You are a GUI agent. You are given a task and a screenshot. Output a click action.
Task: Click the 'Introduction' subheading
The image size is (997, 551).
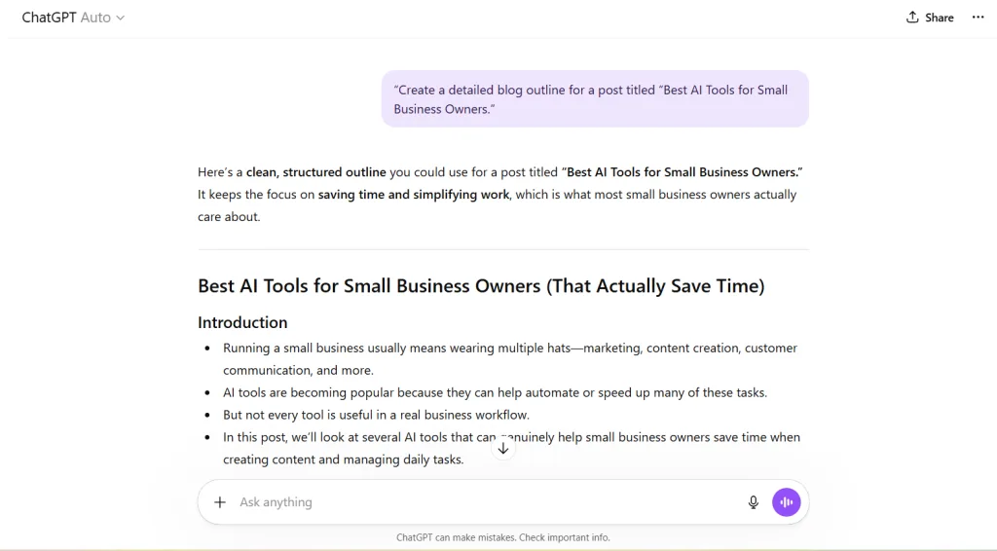(242, 322)
